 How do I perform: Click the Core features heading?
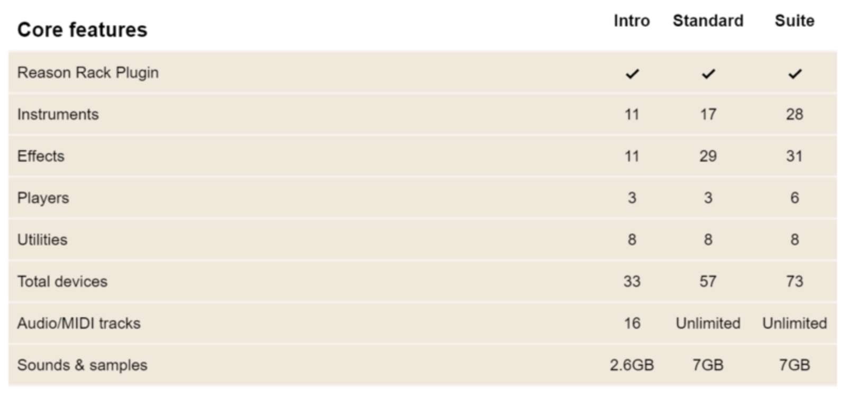click(82, 30)
